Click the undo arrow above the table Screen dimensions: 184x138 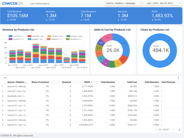point(6,78)
